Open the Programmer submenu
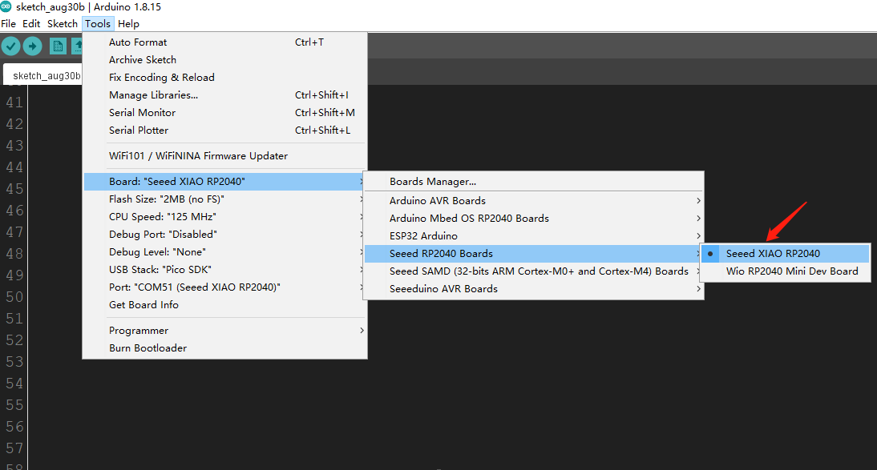 tap(224, 331)
